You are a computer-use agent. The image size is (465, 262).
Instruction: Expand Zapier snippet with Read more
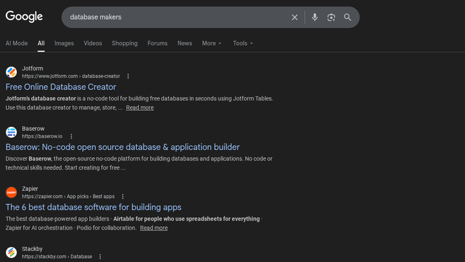click(154, 228)
